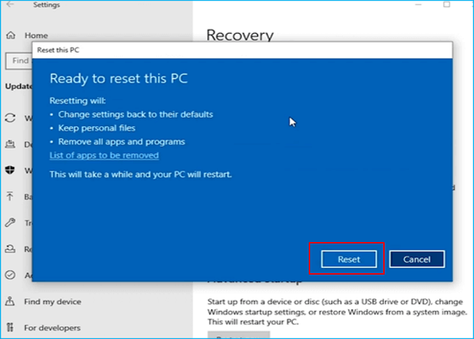Open the List of apps to be removed link
The width and height of the screenshot is (474, 339).
click(104, 155)
